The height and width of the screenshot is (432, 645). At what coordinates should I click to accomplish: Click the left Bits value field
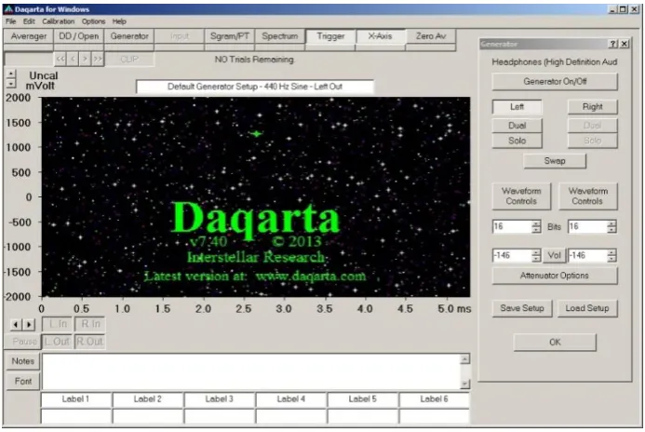pyautogui.click(x=512, y=226)
